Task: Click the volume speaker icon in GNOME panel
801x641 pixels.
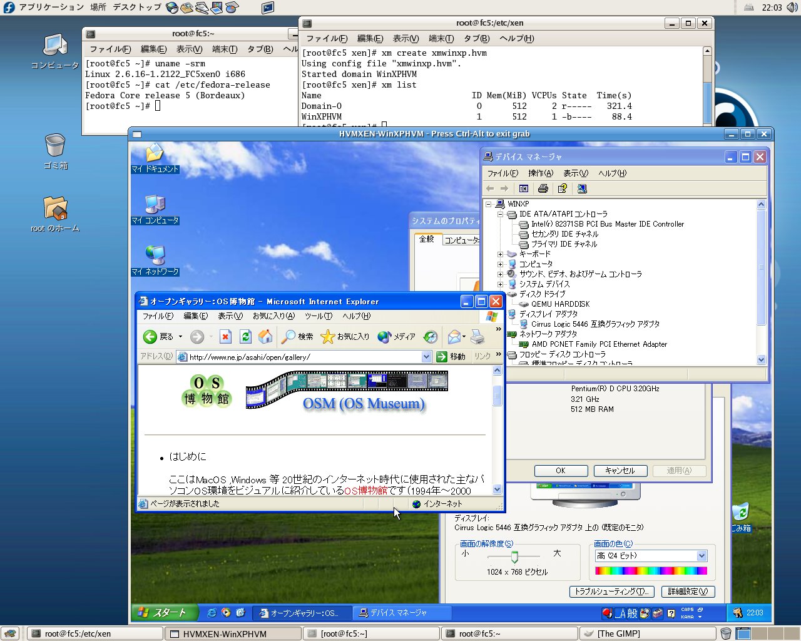Action: coord(792,8)
